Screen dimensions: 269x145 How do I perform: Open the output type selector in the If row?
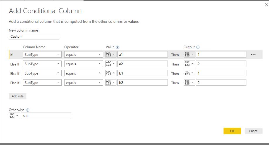(x=190, y=54)
